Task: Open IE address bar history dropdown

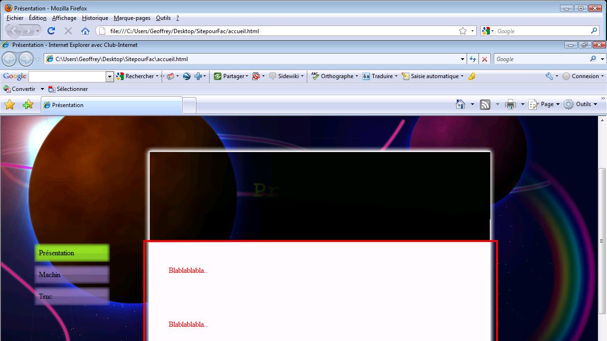Action: [462, 59]
